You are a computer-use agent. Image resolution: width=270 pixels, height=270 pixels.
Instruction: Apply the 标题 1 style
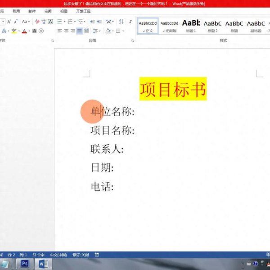[191, 26]
